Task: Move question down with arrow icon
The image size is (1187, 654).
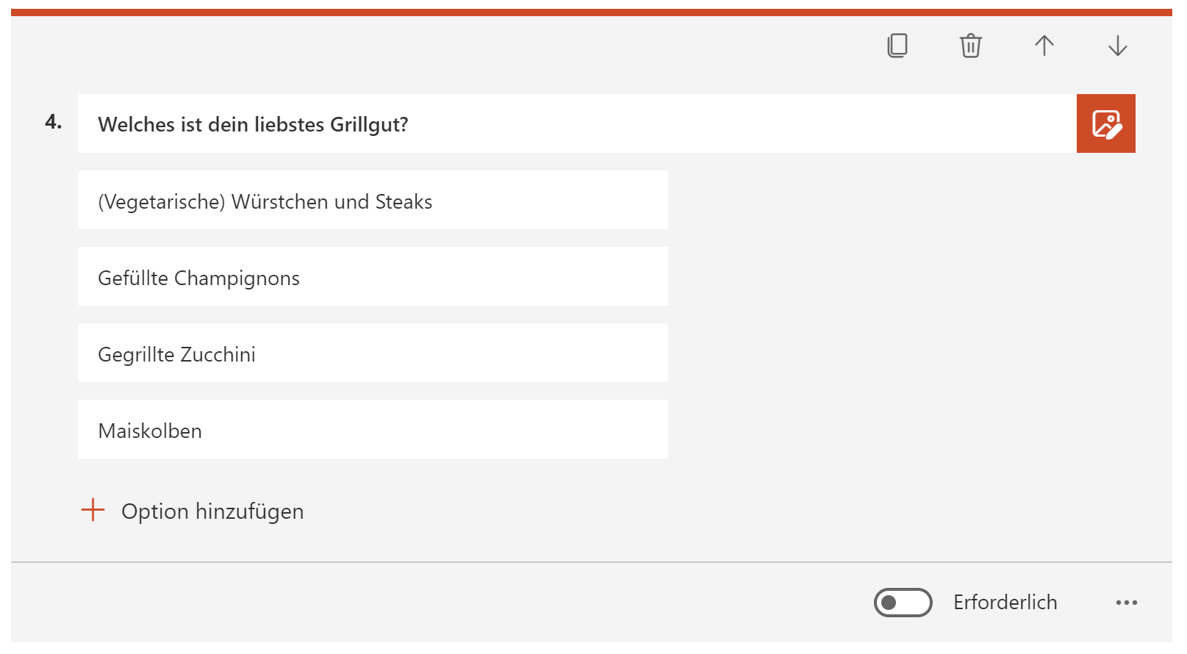Action: tap(1118, 46)
